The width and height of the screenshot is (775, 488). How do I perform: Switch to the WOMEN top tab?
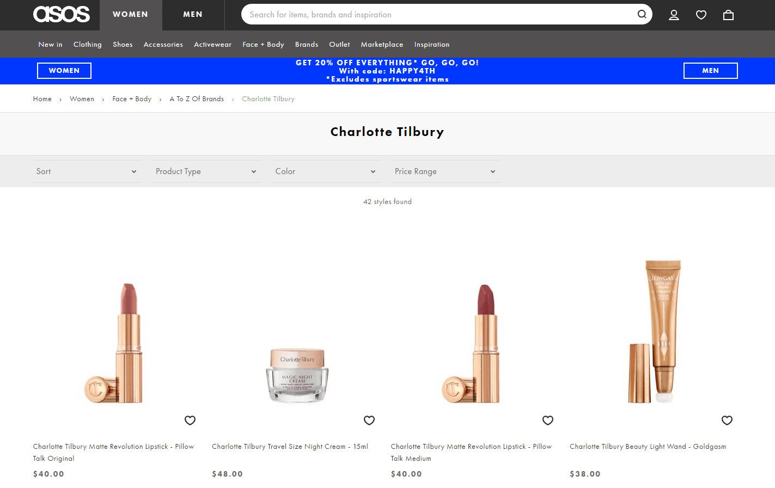click(x=131, y=15)
